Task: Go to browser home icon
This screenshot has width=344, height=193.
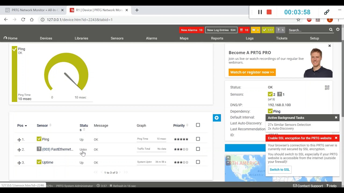Action: (32, 20)
